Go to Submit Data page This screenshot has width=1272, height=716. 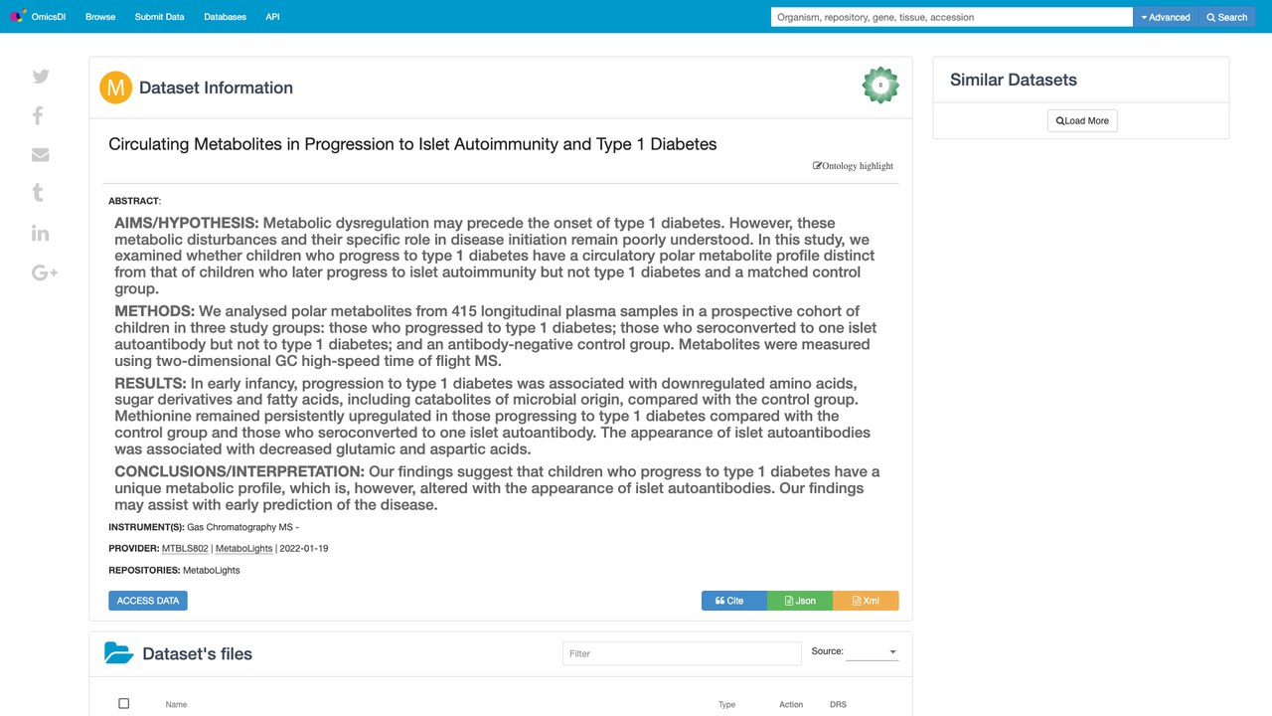(159, 17)
